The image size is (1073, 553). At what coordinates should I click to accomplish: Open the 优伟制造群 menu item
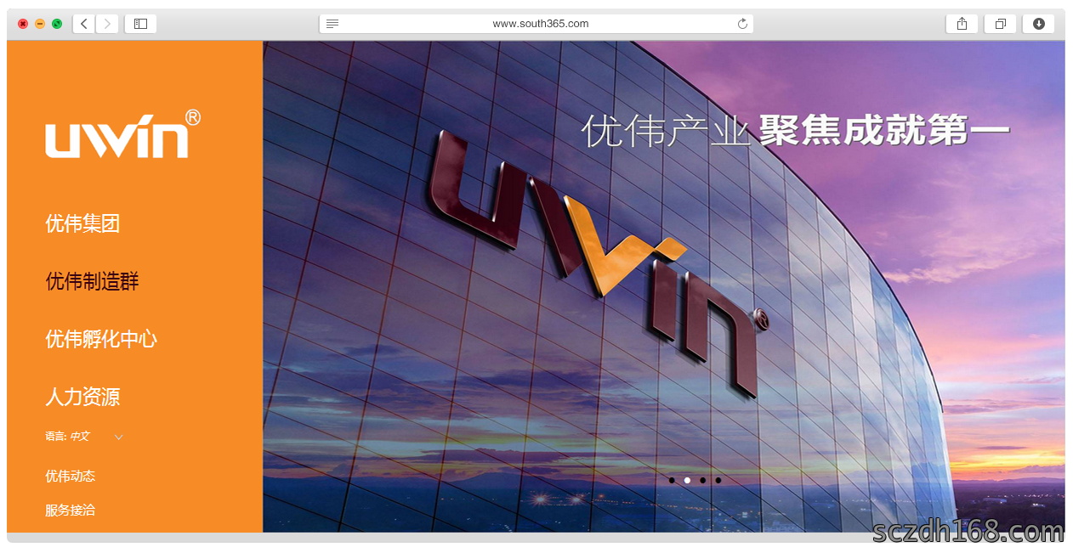click(92, 281)
